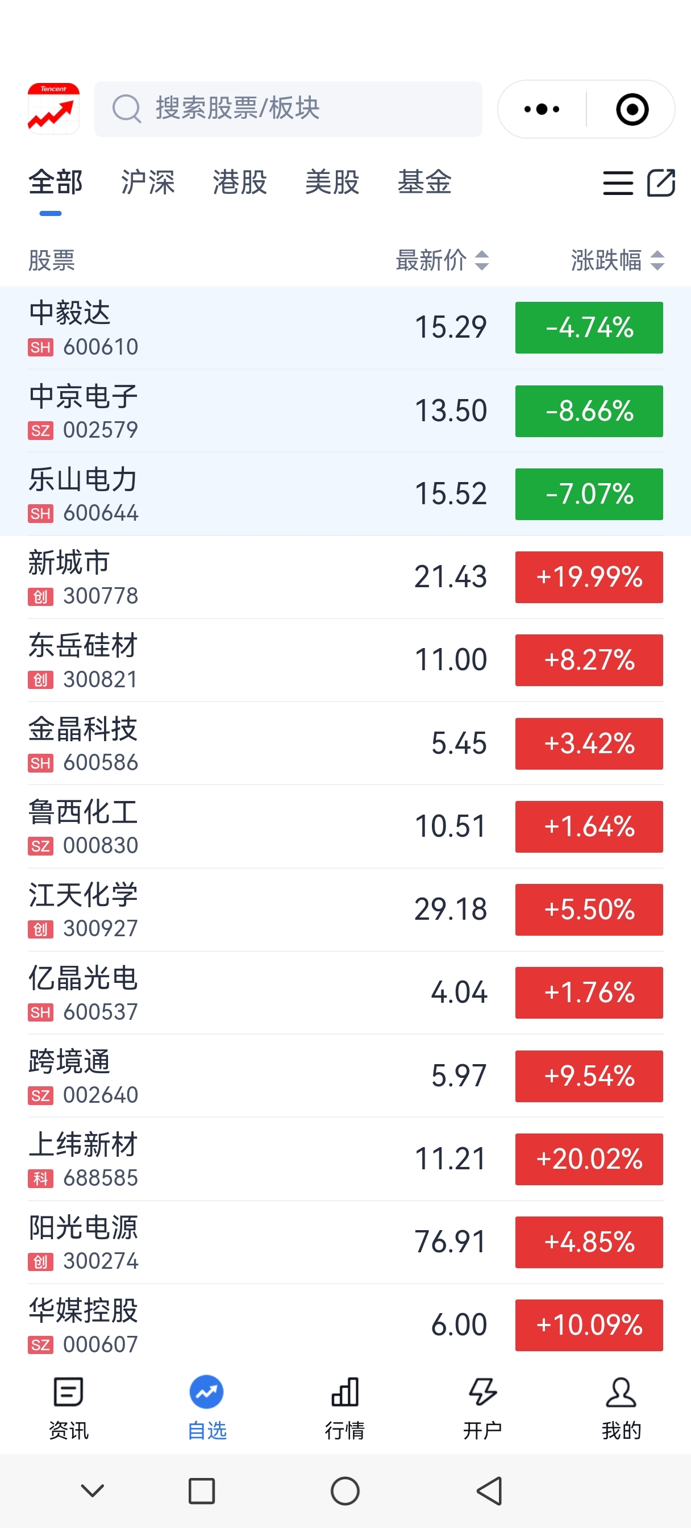The width and height of the screenshot is (691, 1528).
Task: Toggle 新城市 +19.99% change badge
Action: [589, 577]
